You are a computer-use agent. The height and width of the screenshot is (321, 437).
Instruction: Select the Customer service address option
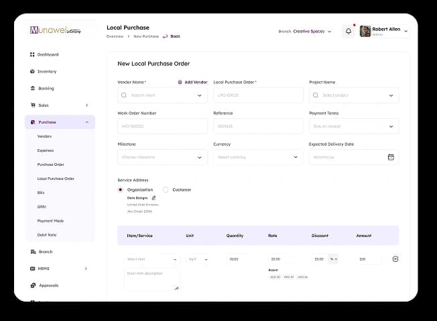166,189
